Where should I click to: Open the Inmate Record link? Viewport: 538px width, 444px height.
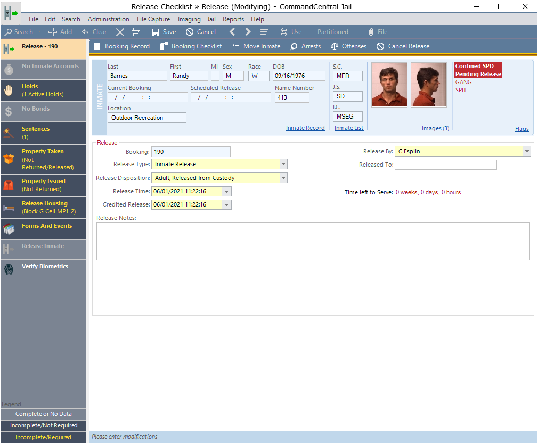(x=305, y=128)
